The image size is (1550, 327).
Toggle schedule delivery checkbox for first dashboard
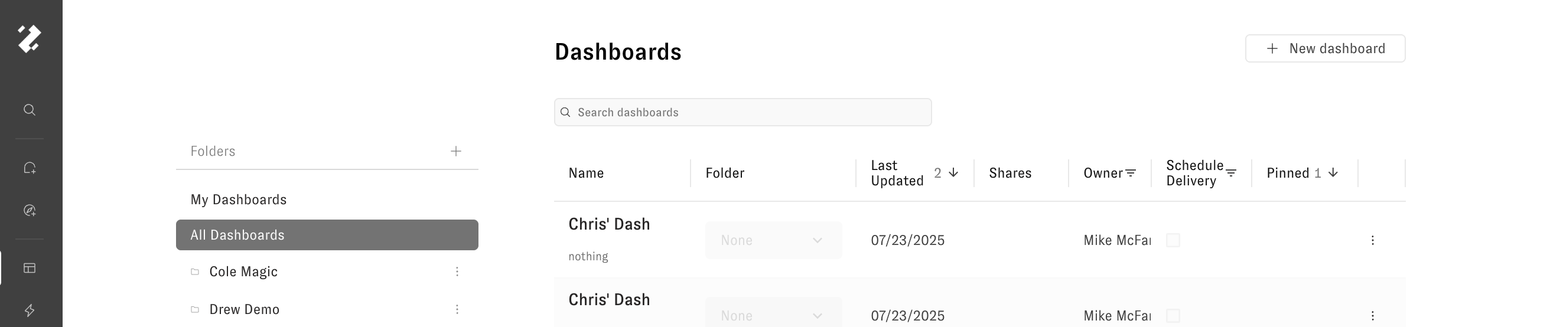click(1173, 240)
